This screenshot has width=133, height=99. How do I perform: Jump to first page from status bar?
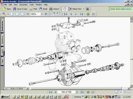[51, 92]
